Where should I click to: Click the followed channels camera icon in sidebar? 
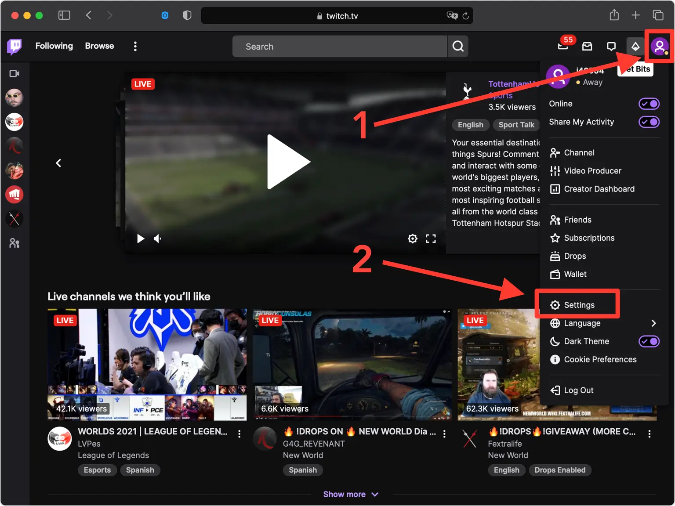(15, 73)
